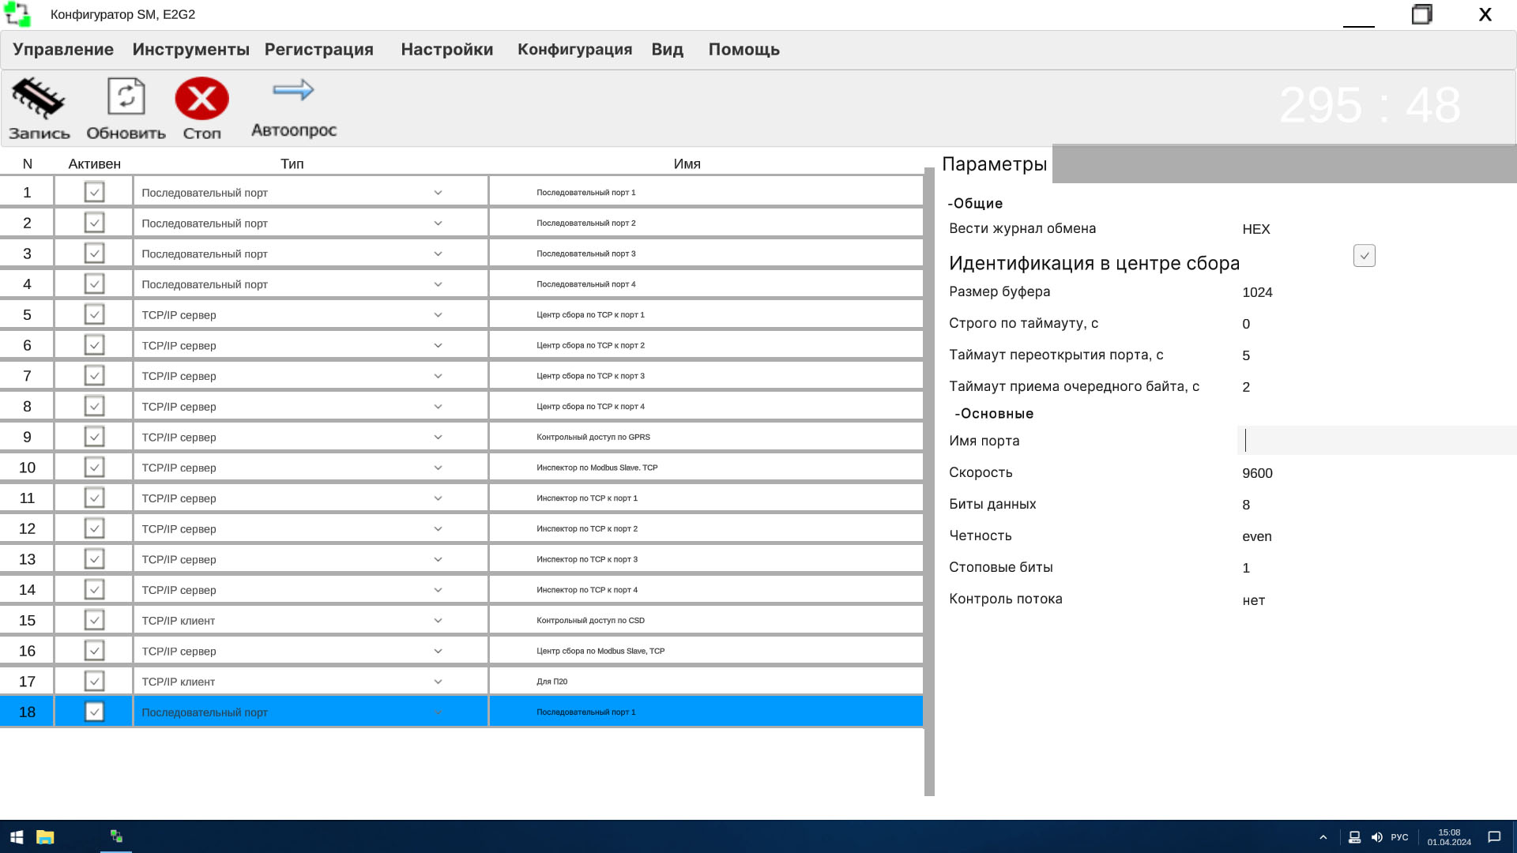Click the Configurator app icon in taskbar
This screenshot has width=1517, height=853.
[116, 836]
